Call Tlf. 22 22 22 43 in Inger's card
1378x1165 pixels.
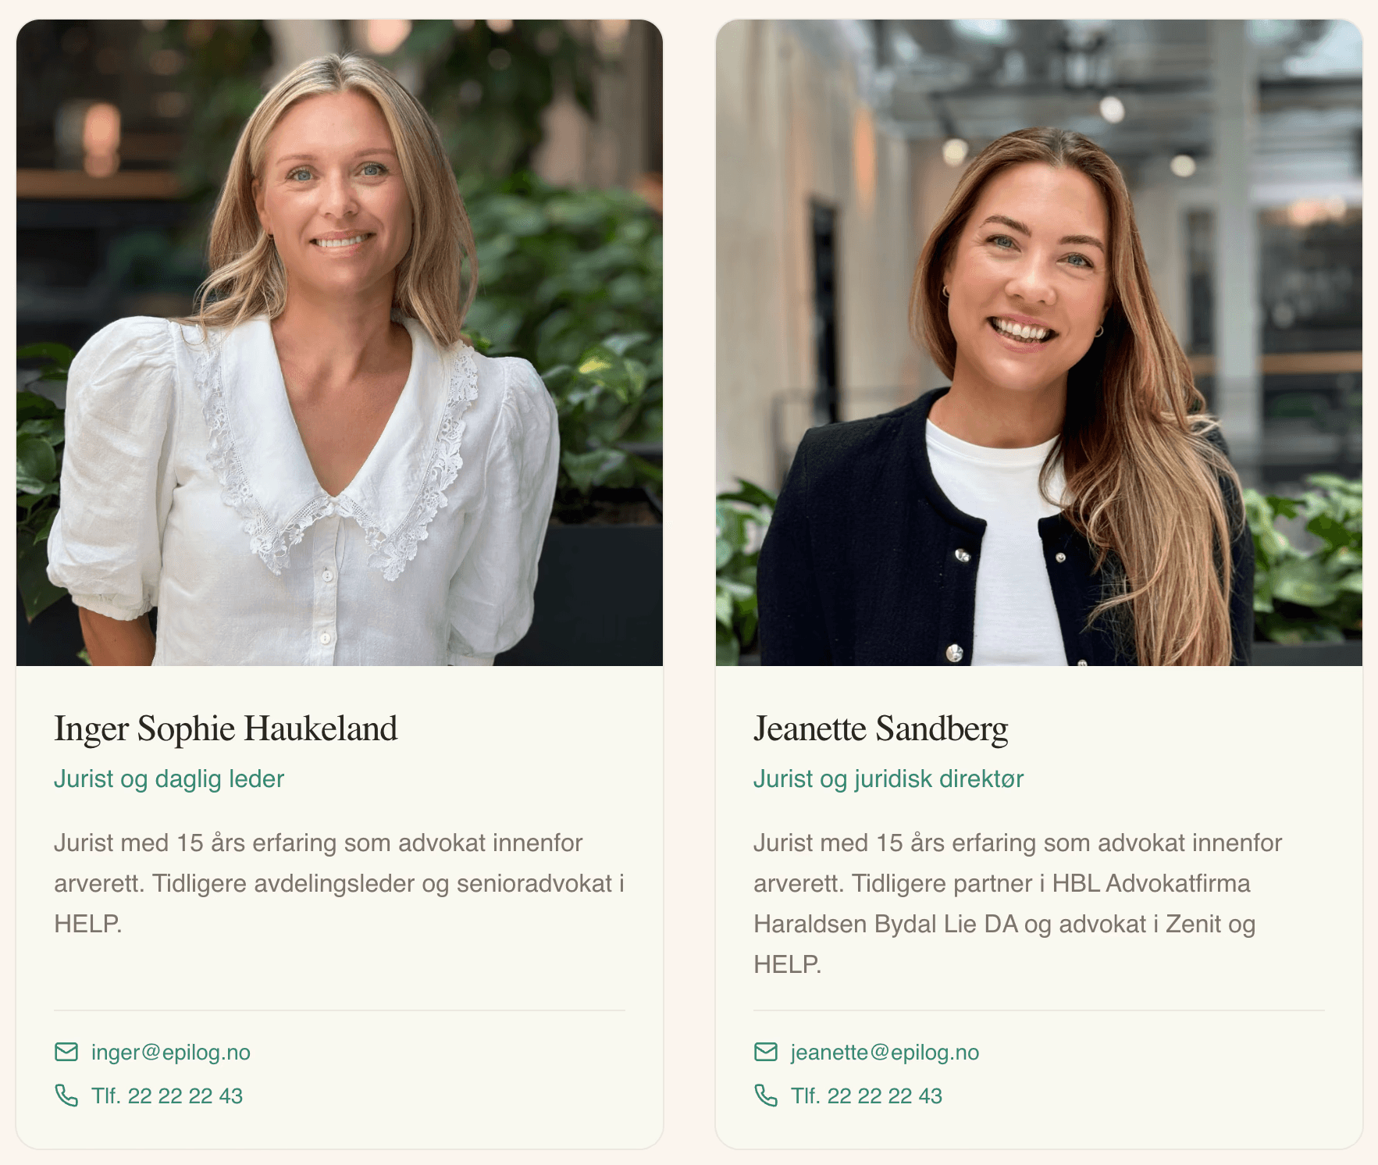click(167, 1096)
